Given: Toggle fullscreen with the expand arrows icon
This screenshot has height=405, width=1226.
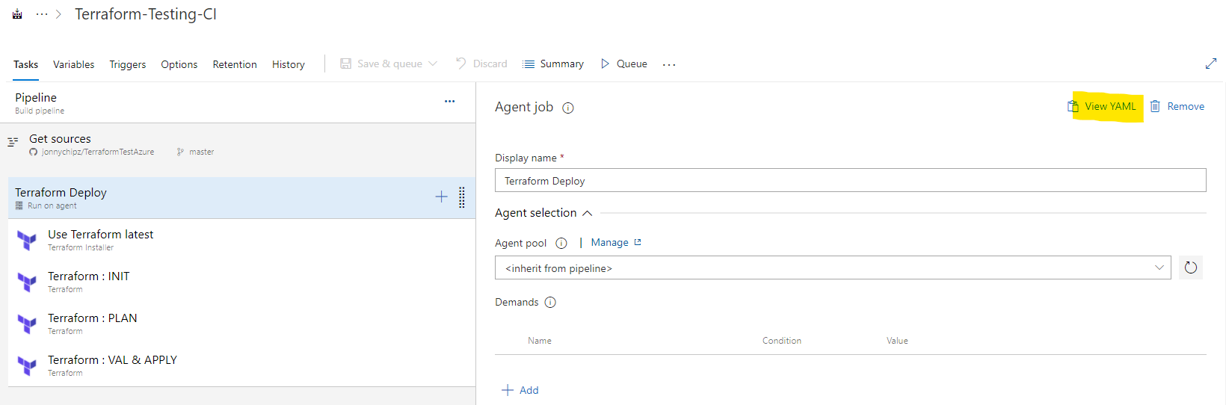Looking at the screenshot, I should [1211, 64].
